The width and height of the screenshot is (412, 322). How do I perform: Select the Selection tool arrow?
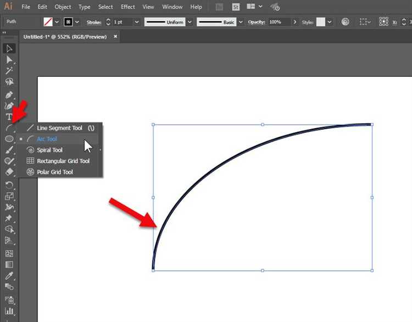click(9, 48)
